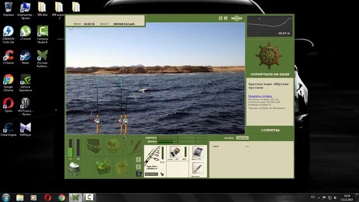Open the Компьютер shortcut on desktop

[x=25, y=11]
